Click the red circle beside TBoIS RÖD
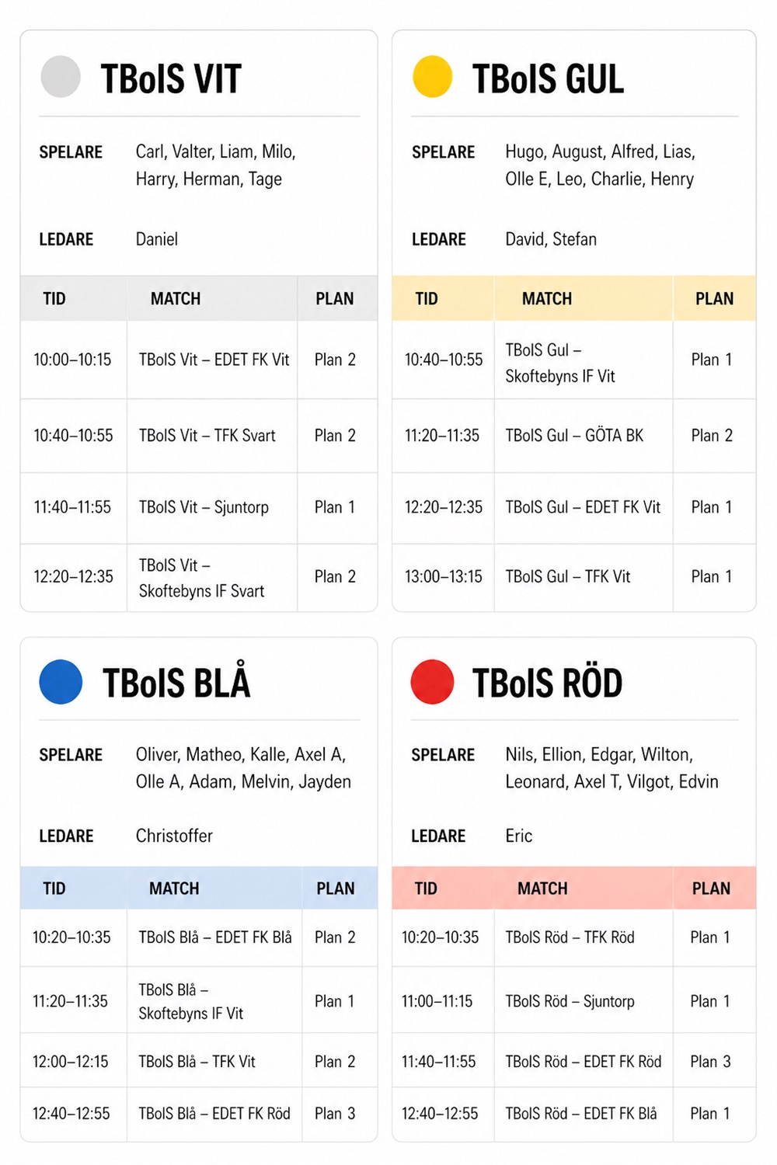 (432, 681)
